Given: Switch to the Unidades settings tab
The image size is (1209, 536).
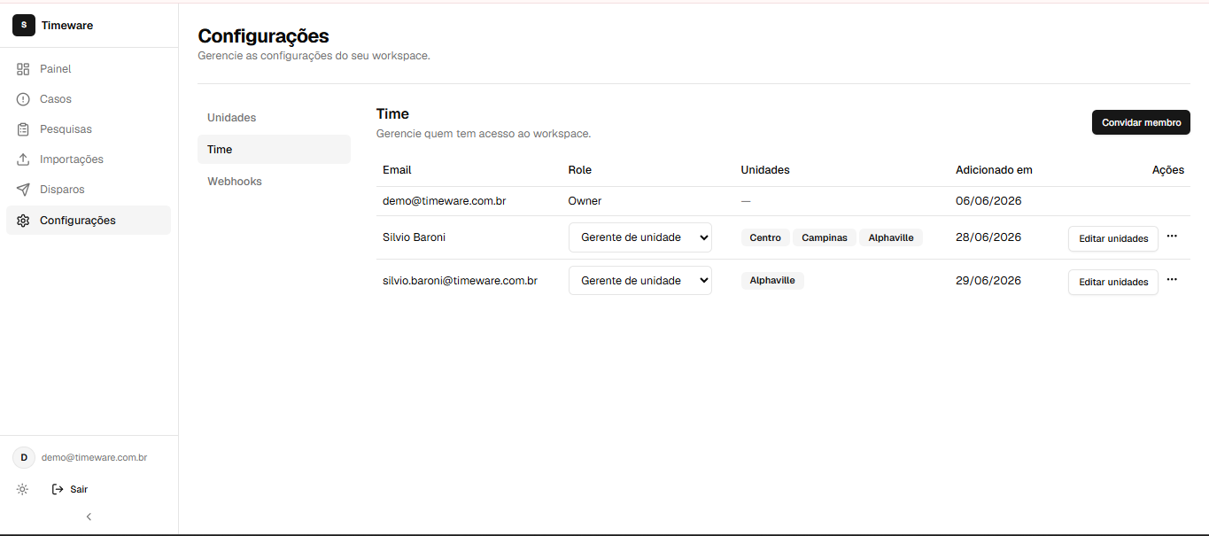Looking at the screenshot, I should coord(274,118).
